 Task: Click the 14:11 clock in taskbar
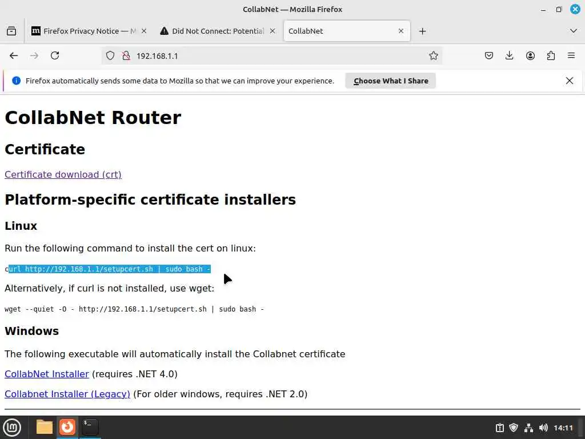(563, 428)
